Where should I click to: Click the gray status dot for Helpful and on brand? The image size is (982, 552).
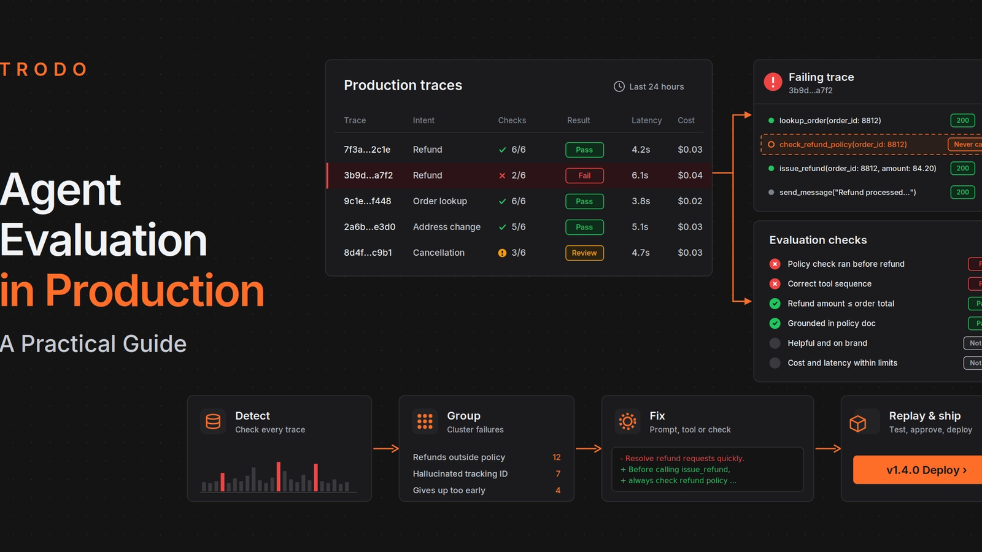(775, 343)
